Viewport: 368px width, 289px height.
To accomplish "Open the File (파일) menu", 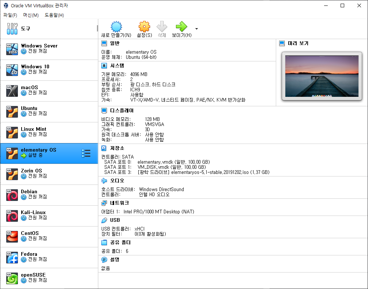I will click(10, 15).
